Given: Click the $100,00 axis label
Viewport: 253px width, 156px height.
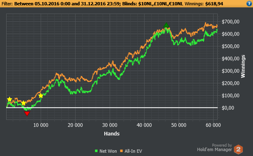Looking at the screenshot, I should click(230, 96).
